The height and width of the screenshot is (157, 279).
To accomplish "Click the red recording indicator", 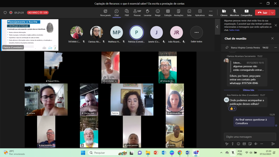I will pyautogui.click(x=11, y=13).
